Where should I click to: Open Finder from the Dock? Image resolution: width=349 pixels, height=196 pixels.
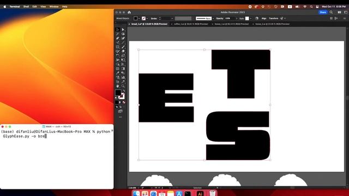(136, 194)
